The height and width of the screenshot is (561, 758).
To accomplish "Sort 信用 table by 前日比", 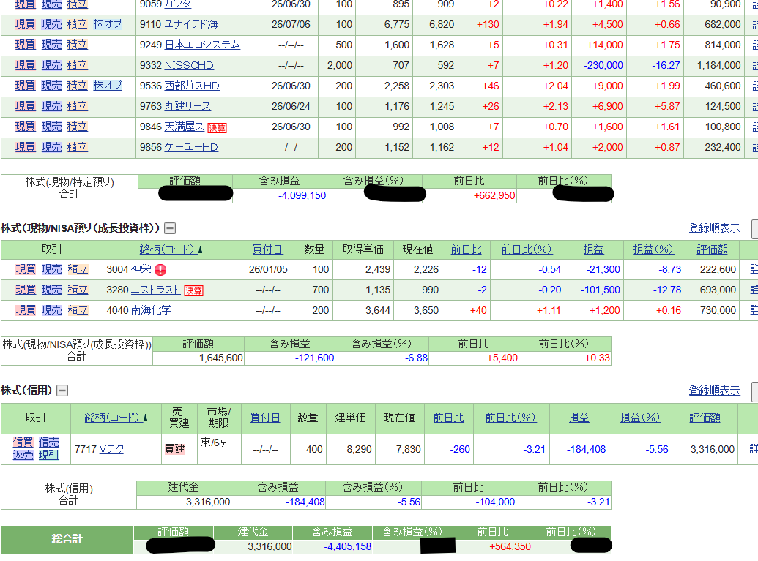I will coord(449,418).
